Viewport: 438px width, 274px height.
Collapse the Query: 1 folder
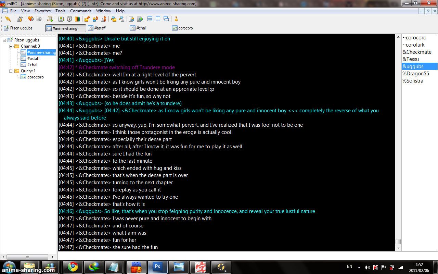[x=11, y=71]
